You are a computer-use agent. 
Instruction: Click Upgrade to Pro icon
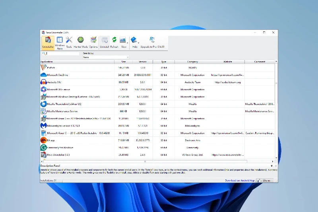(x=152, y=43)
